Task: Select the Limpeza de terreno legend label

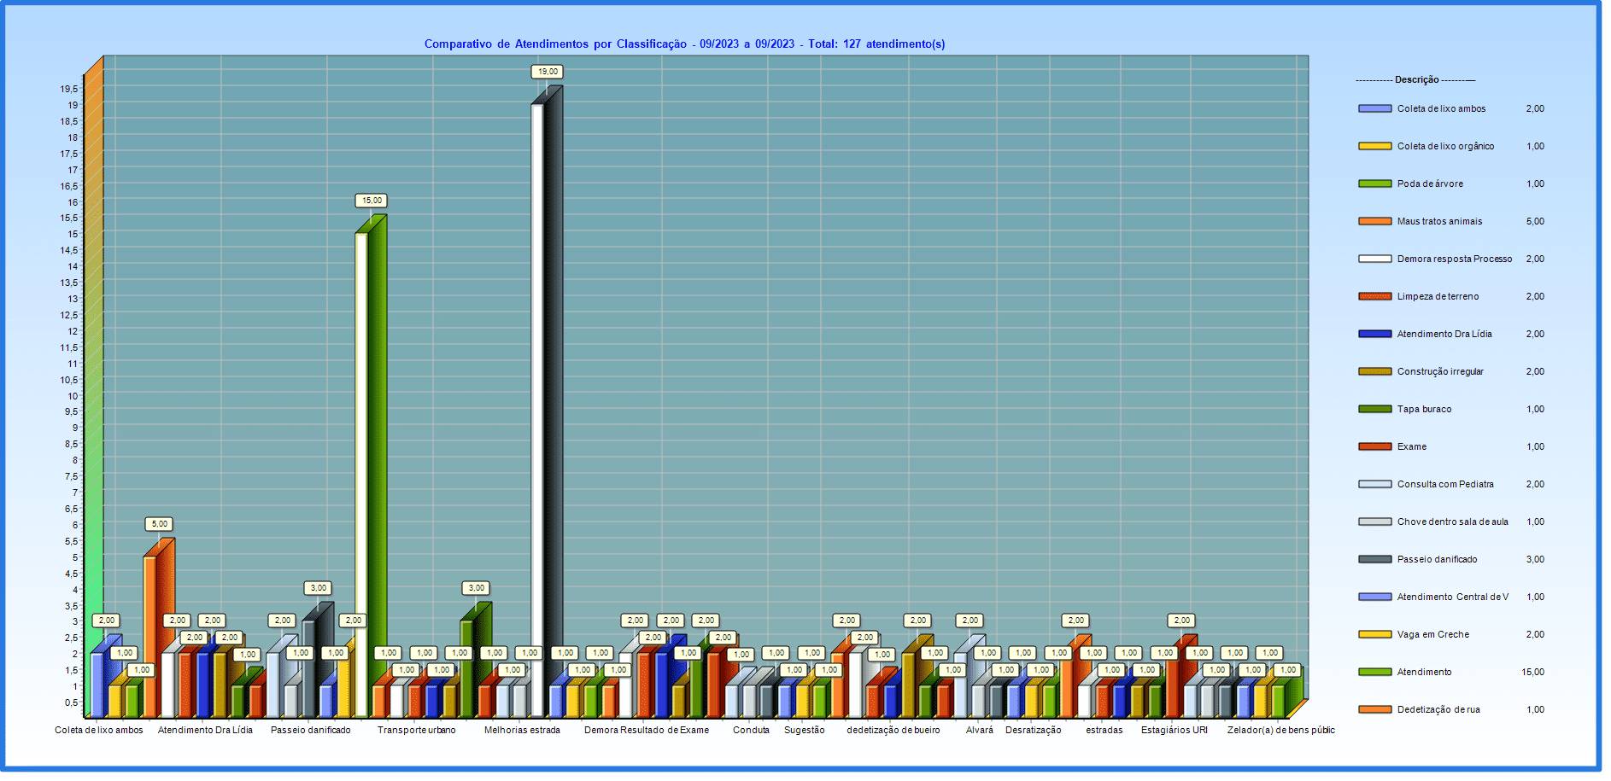Action: [x=1438, y=296]
